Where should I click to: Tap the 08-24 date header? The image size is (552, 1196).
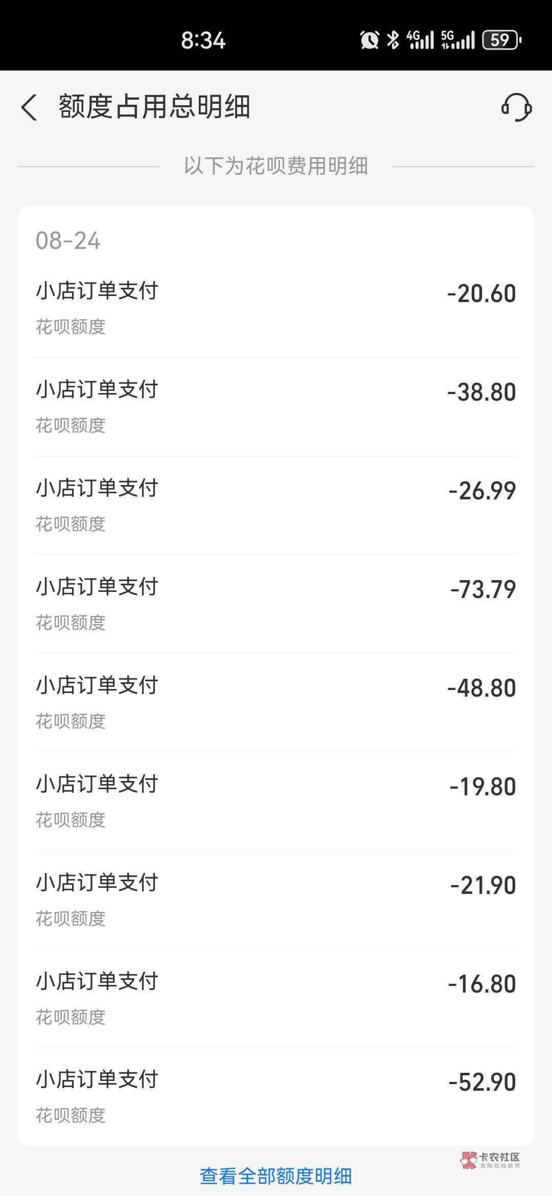pos(68,241)
